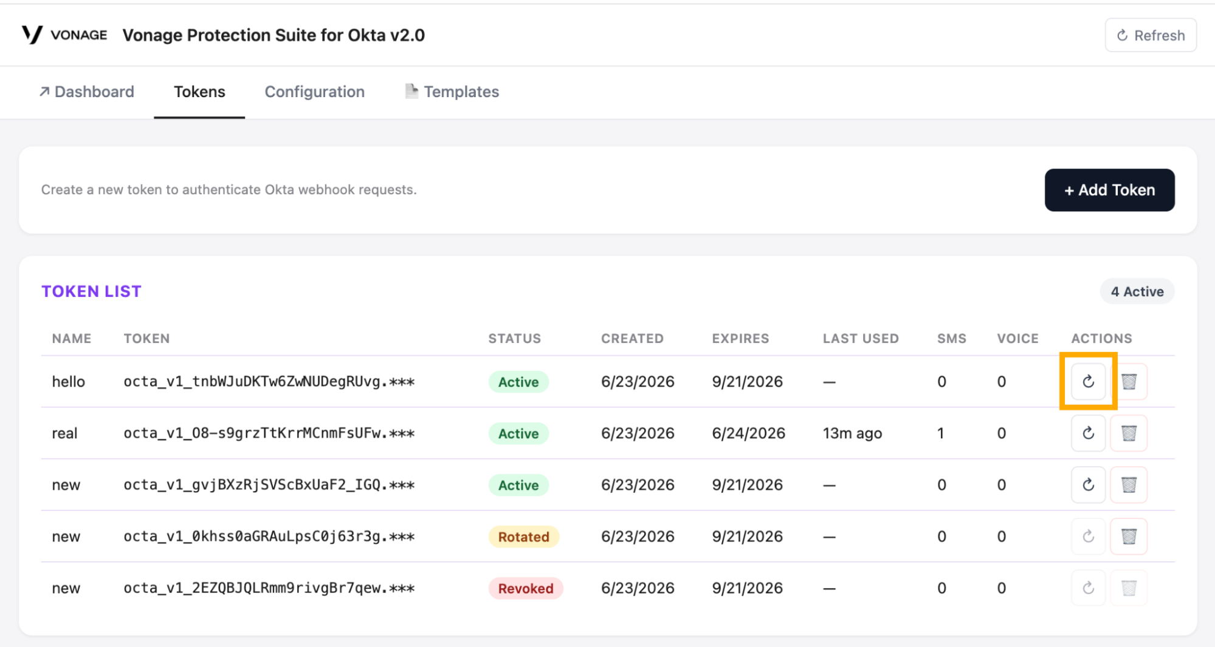1215x647 pixels.
Task: Click the dimmed rotate icon on Rotated row
Action: [x=1088, y=536]
